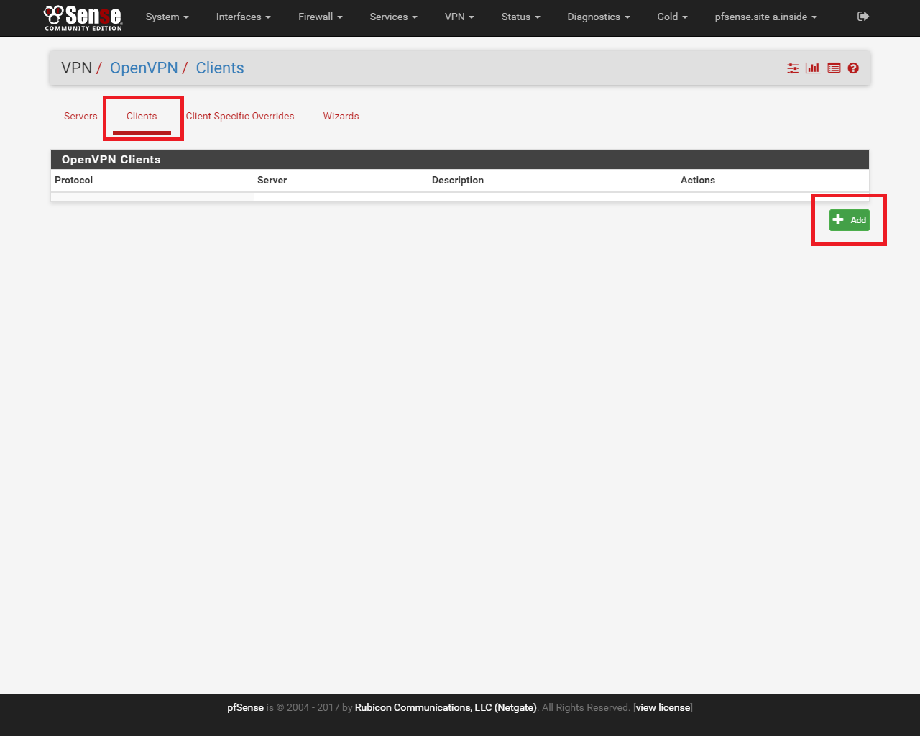Viewport: 920px width, 736px height.
Task: Open the Wizards tab
Action: [x=341, y=116]
